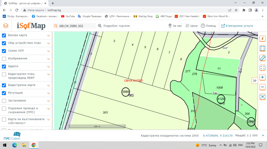This screenshot has width=267, height=149.
Task: Open the Помощ help menu
Action: [x=208, y=26]
